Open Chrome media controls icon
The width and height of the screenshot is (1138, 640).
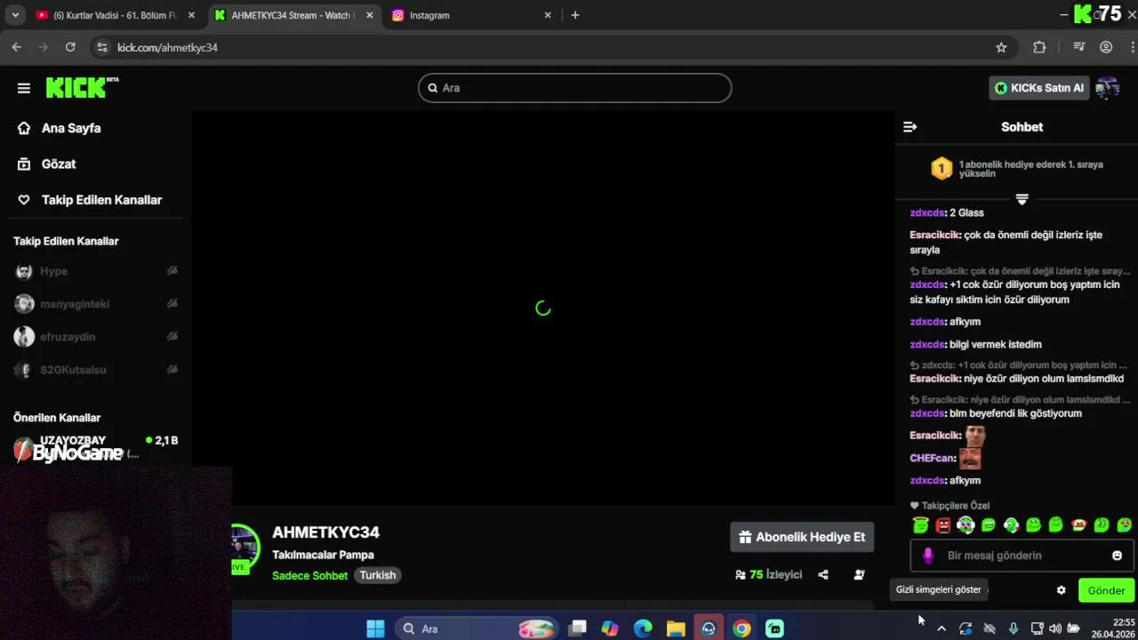[1079, 47]
